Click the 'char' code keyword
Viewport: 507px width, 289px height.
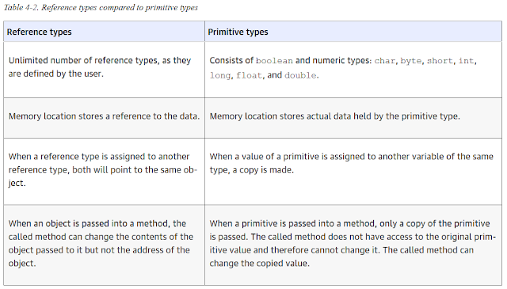point(384,61)
